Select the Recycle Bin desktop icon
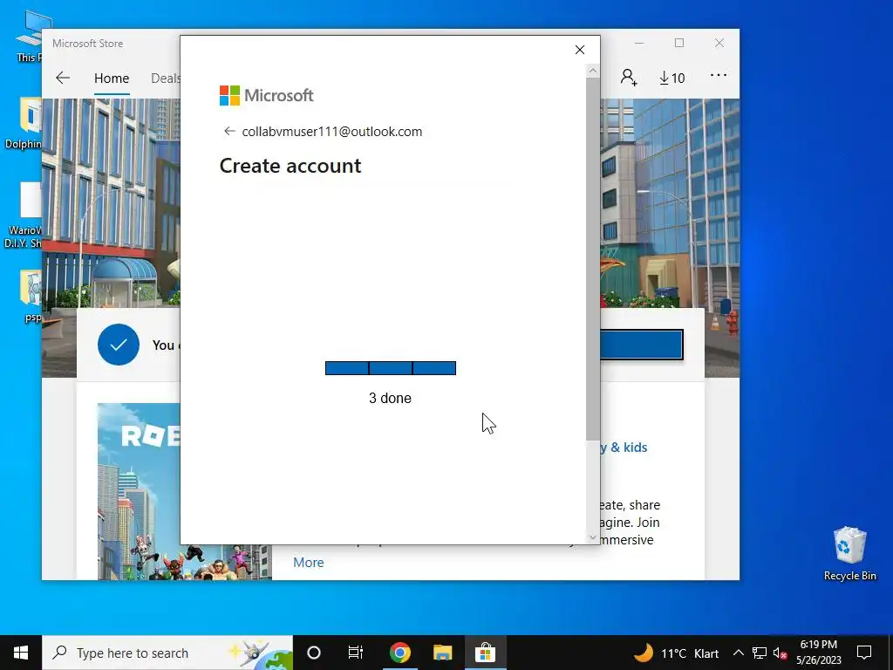The image size is (893, 670). (x=849, y=553)
